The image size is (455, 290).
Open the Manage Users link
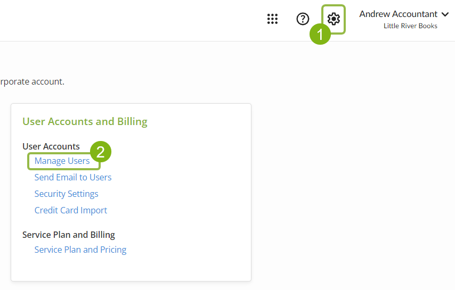pos(62,161)
